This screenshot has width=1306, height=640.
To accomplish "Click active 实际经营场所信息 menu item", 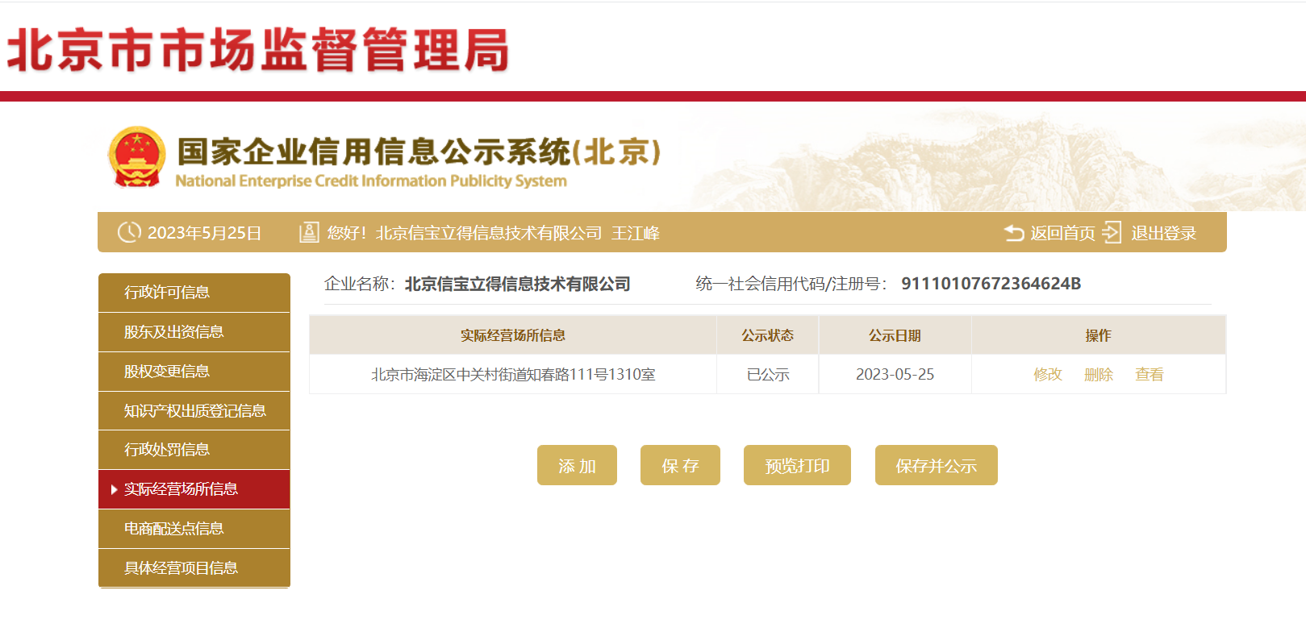I will click(194, 489).
